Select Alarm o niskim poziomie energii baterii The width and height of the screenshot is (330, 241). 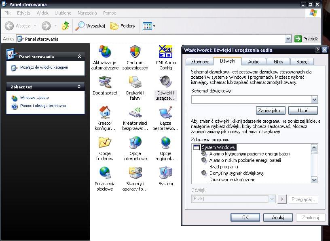tap(245, 160)
